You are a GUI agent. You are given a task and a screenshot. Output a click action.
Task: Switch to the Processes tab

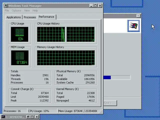coord(30,17)
